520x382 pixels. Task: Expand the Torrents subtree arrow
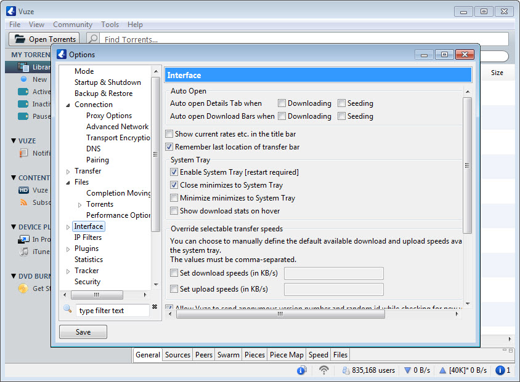click(79, 205)
